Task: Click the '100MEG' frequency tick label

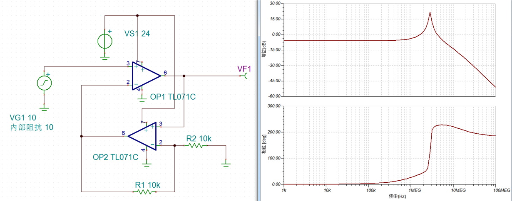Action: [502, 190]
